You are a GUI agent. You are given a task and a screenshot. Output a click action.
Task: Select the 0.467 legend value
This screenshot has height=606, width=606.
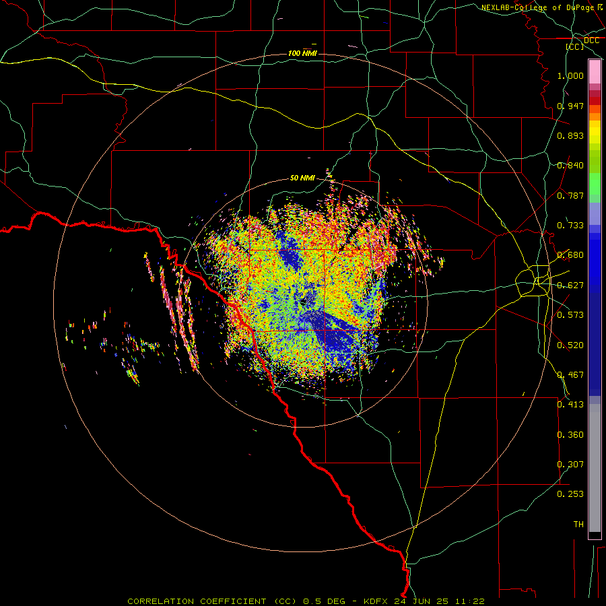[x=570, y=375]
